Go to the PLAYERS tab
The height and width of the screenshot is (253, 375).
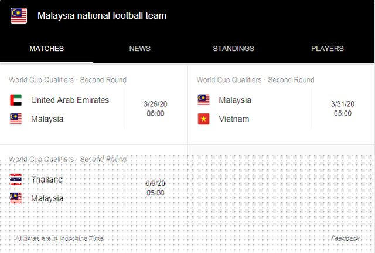click(x=328, y=49)
